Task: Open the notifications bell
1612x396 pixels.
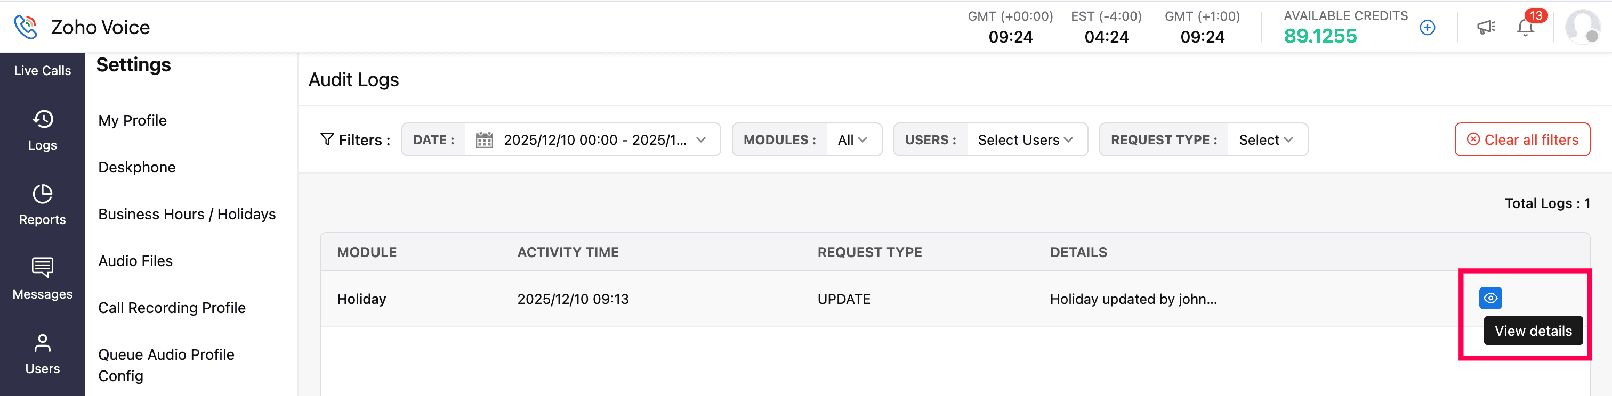Action: (x=1525, y=28)
